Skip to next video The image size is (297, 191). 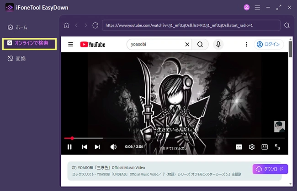click(x=97, y=147)
